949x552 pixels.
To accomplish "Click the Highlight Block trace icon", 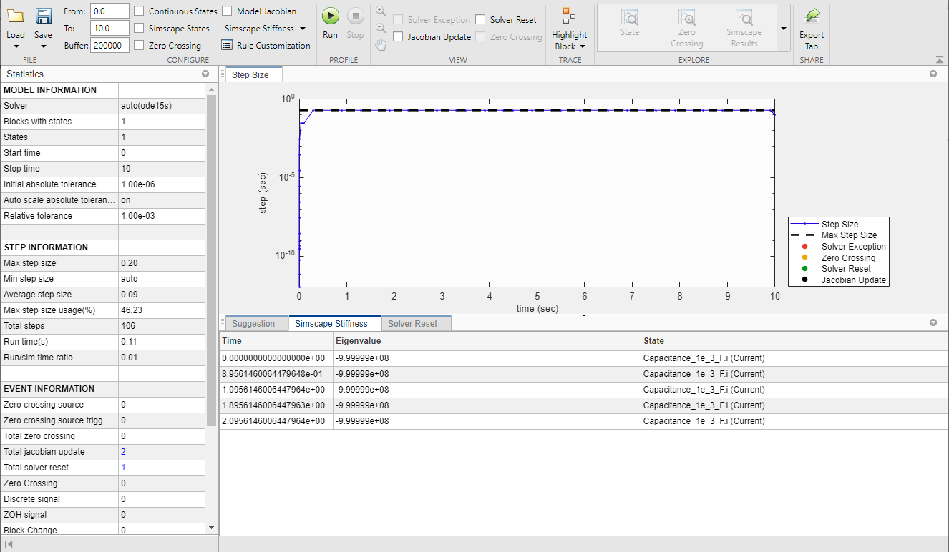I will point(569,16).
